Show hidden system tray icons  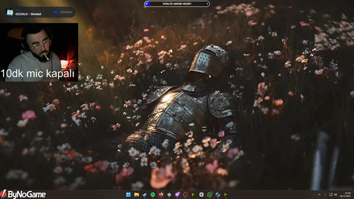point(319,195)
